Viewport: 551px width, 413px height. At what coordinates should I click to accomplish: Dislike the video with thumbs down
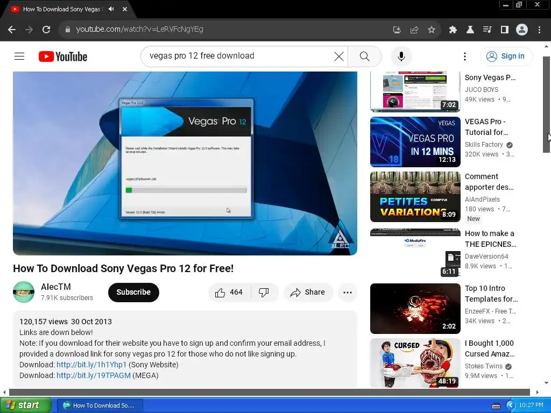click(x=264, y=292)
